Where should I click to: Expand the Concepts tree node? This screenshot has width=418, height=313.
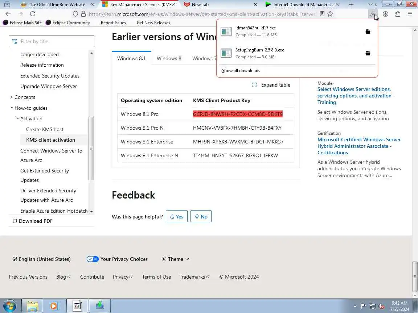tap(12, 97)
